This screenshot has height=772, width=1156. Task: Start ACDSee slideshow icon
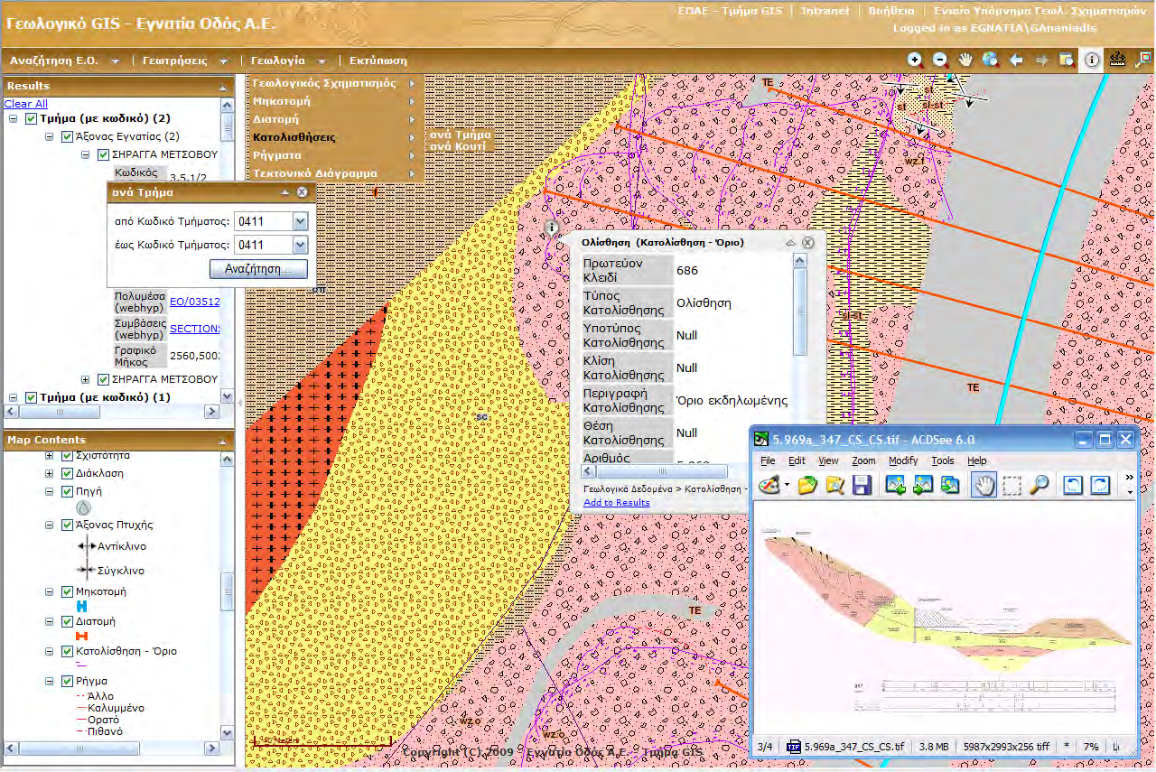tap(950, 485)
